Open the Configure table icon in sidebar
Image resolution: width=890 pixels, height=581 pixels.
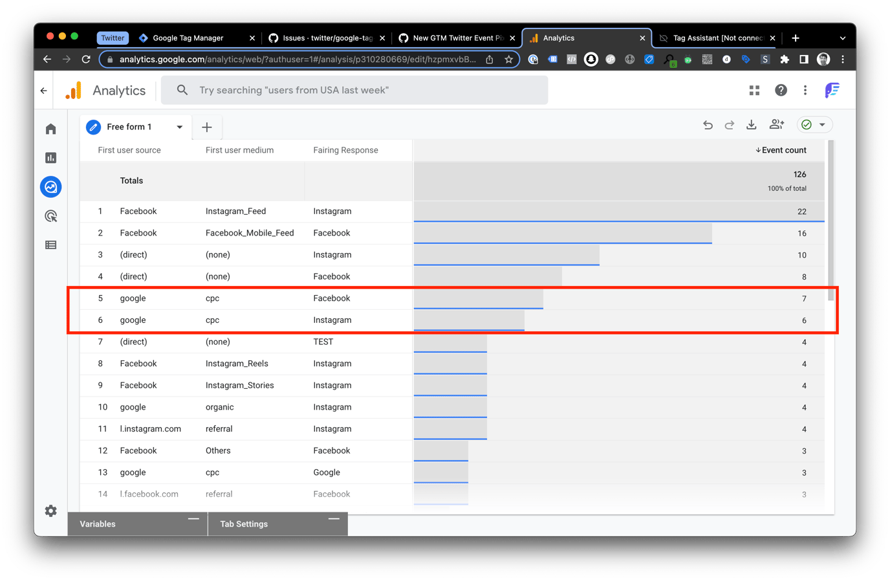tap(51, 245)
